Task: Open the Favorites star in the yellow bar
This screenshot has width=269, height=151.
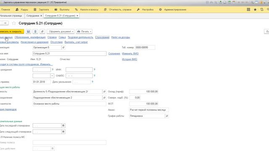Action: 255,10
